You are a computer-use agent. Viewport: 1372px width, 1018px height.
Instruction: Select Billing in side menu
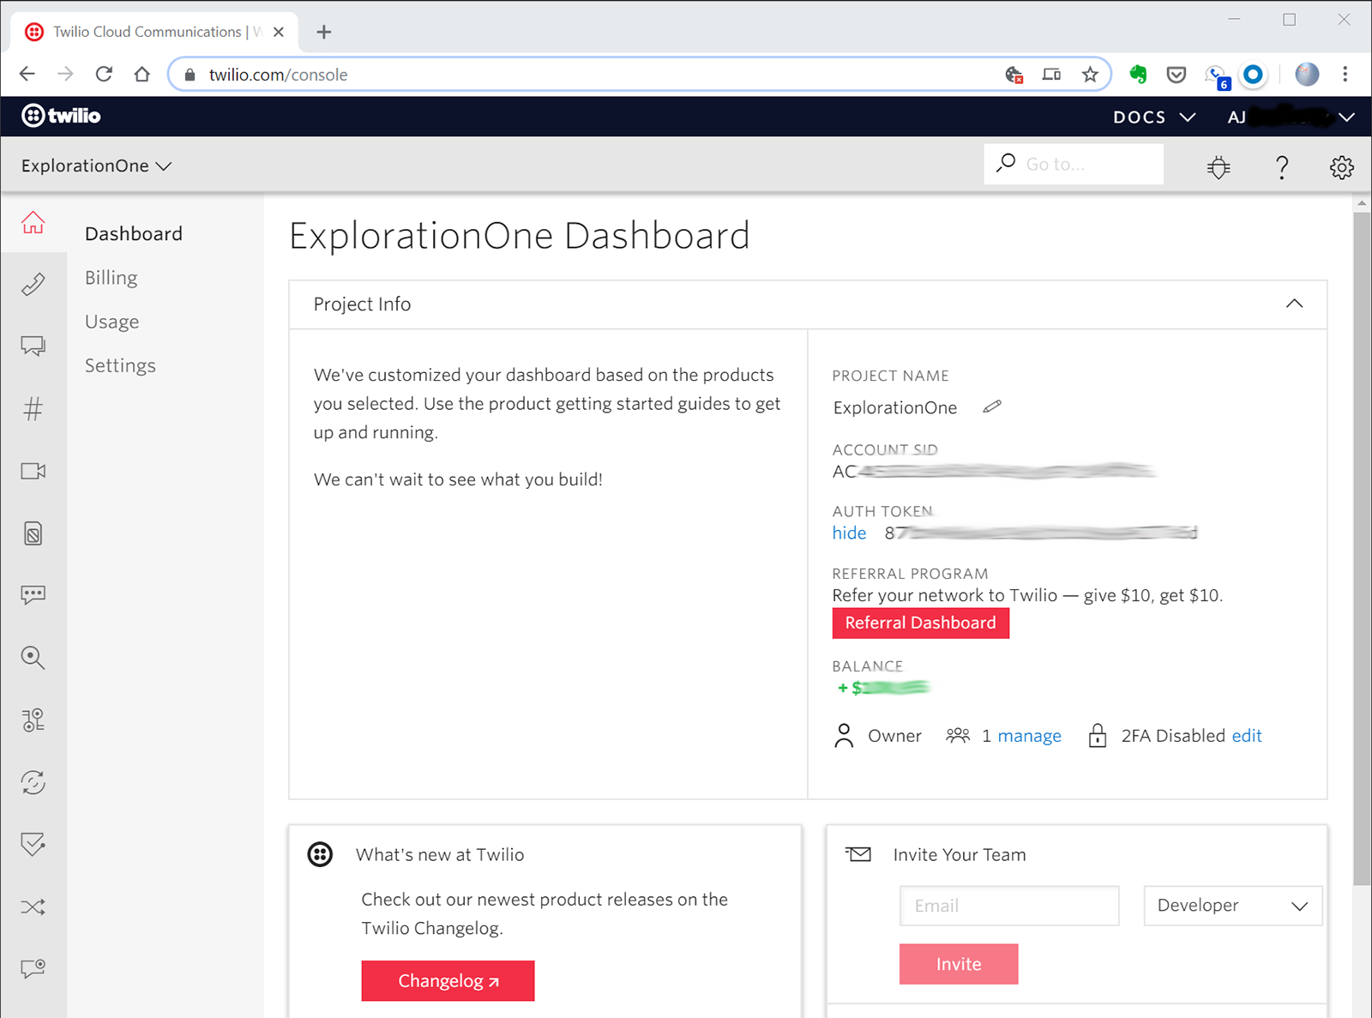pos(111,278)
